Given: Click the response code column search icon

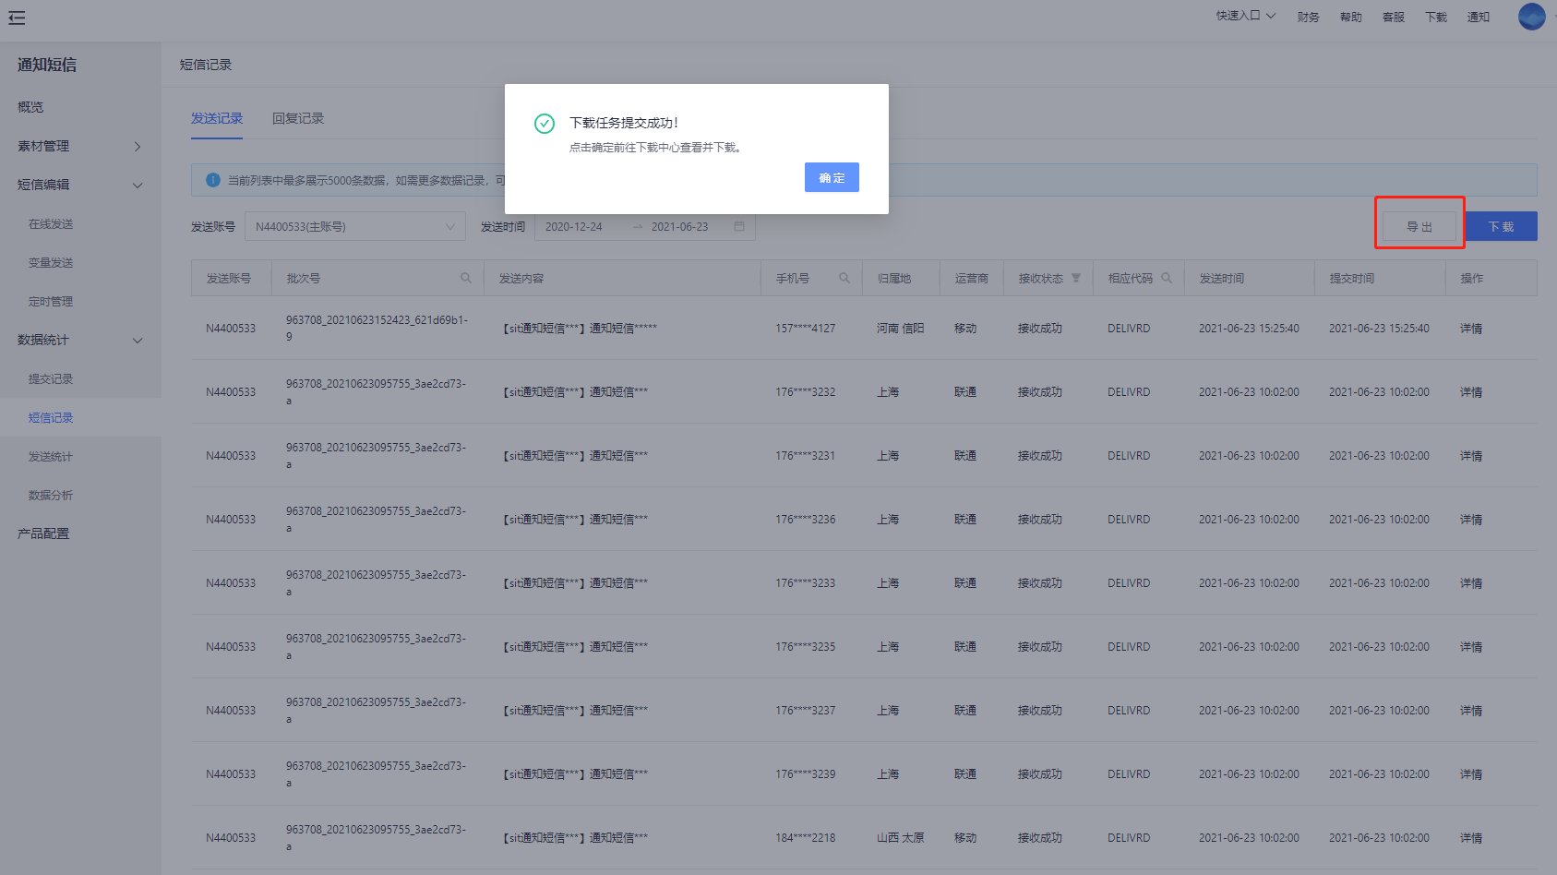Looking at the screenshot, I should (x=1167, y=278).
